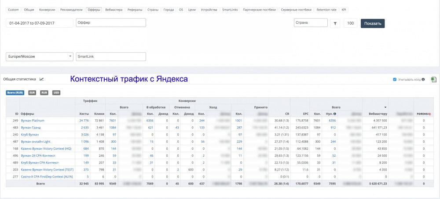Switch to the KPI tab
The height and width of the screenshot is (199, 440).
click(344, 10)
